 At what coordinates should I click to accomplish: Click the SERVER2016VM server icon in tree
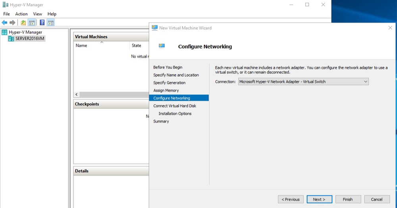(11, 38)
